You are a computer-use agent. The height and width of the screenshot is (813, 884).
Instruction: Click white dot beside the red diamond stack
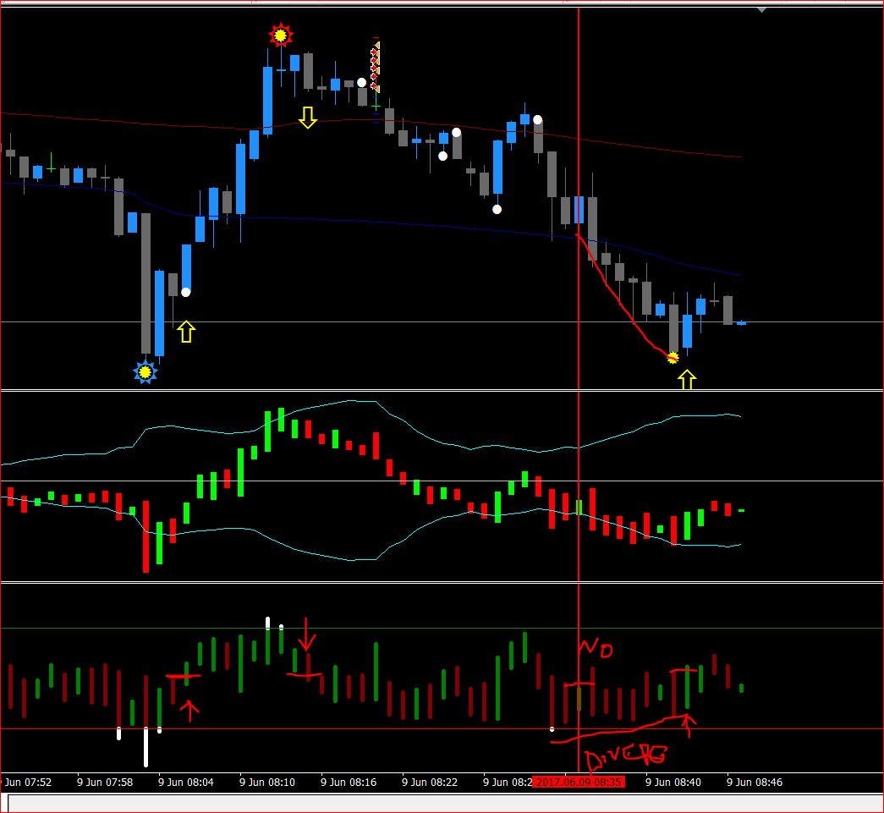click(x=361, y=83)
